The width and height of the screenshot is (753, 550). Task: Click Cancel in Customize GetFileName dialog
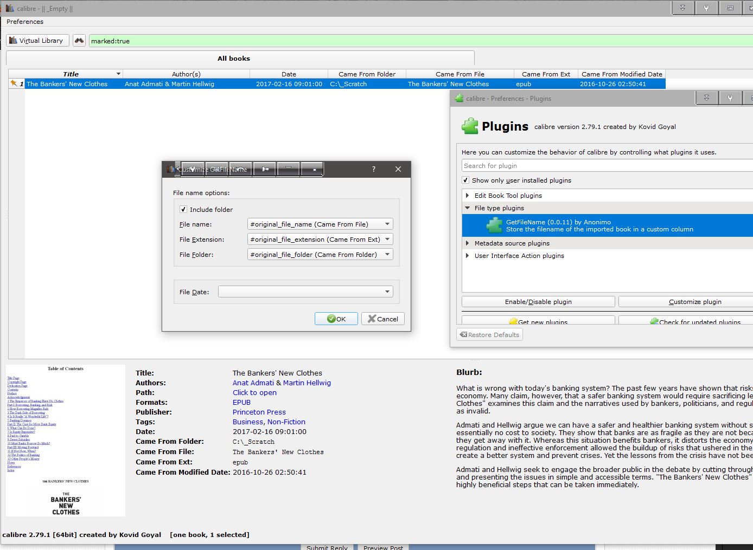[383, 319]
